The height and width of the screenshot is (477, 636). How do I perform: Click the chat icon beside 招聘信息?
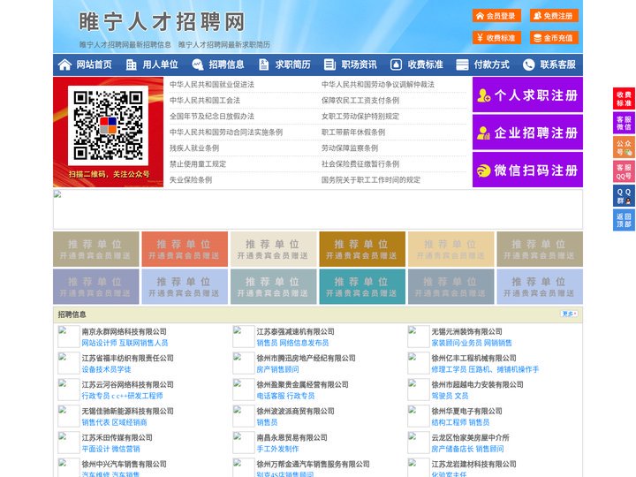[197, 64]
